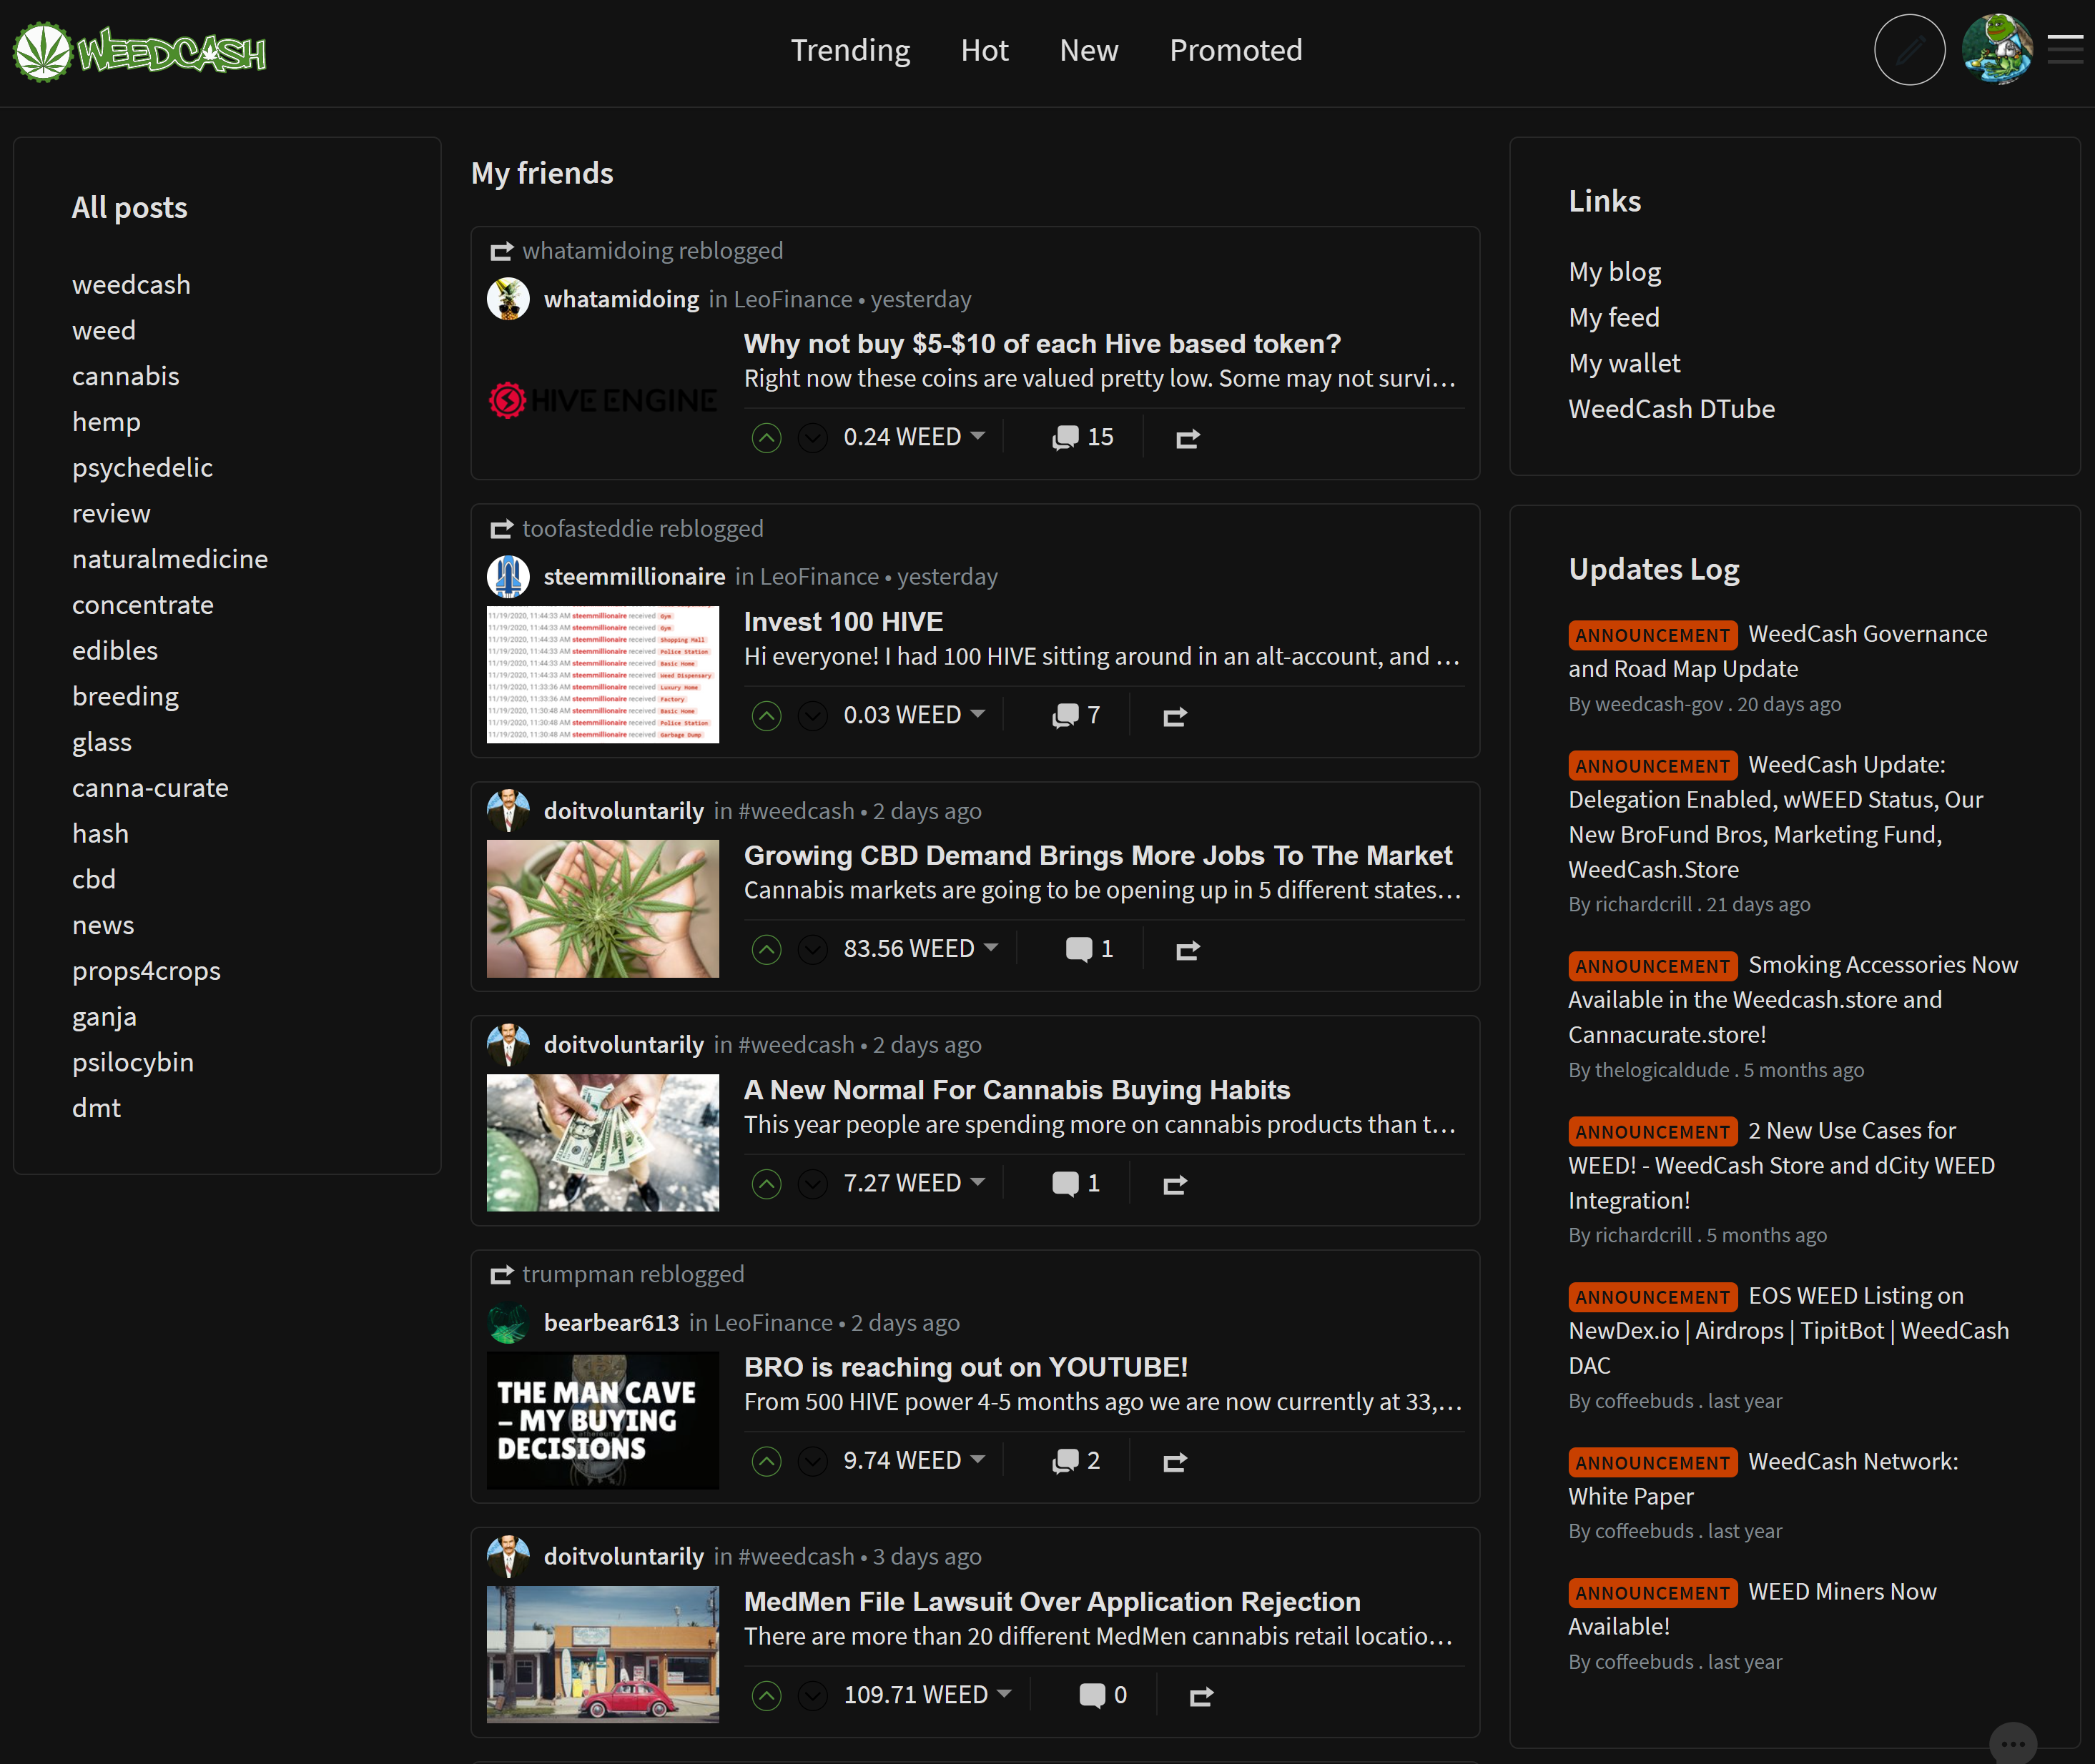This screenshot has height=1764, width=2095.
Task: Open comments on BRO YOUTUBE post
Action: (x=1075, y=1460)
